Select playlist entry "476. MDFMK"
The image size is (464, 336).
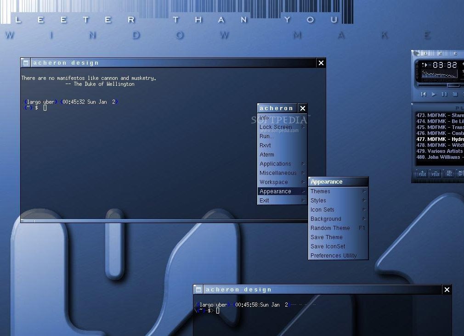440,133
